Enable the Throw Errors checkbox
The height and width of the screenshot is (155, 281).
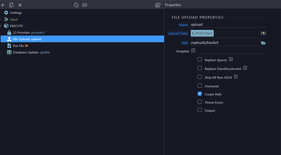pos(200,102)
